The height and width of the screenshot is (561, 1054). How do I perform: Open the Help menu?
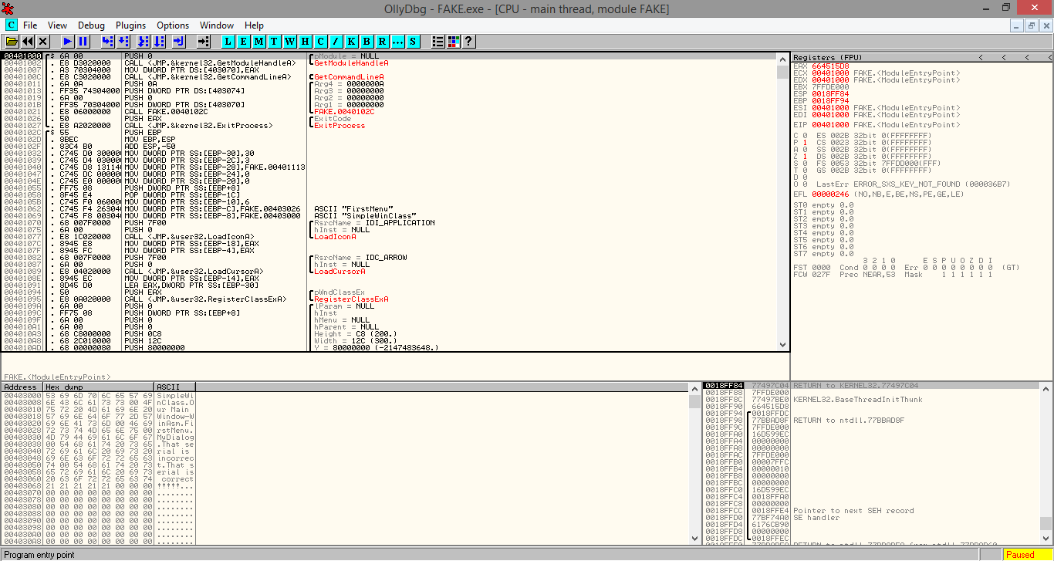coord(254,25)
